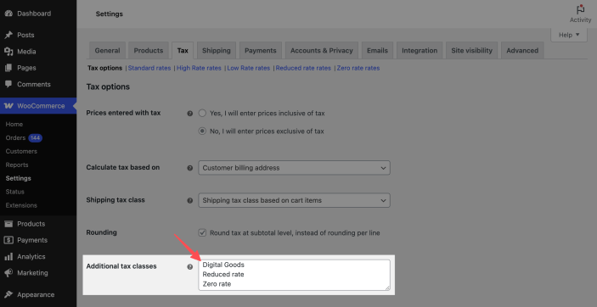The height and width of the screenshot is (307, 597).
Task: Toggle Round tax at subtotal level checkbox
Action: [x=202, y=232]
